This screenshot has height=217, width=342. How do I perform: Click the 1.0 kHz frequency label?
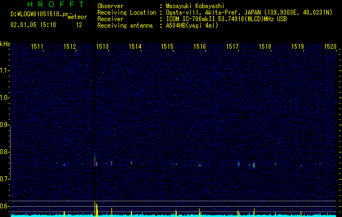(4, 98)
